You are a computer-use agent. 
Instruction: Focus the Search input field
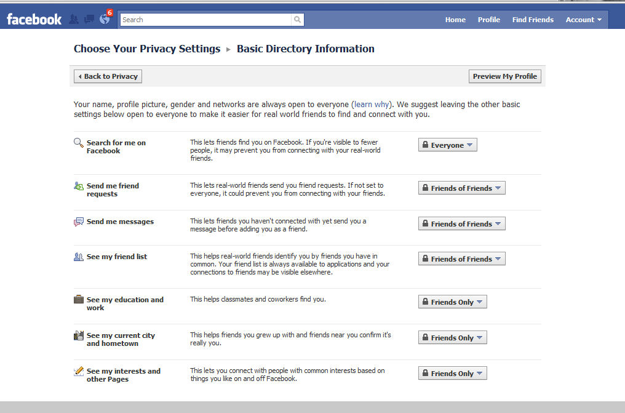[x=205, y=20]
